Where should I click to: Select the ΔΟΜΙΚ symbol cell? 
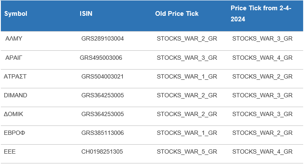(13, 114)
